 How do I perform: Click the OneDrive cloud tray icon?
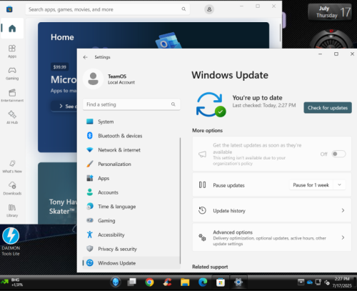tap(310, 282)
